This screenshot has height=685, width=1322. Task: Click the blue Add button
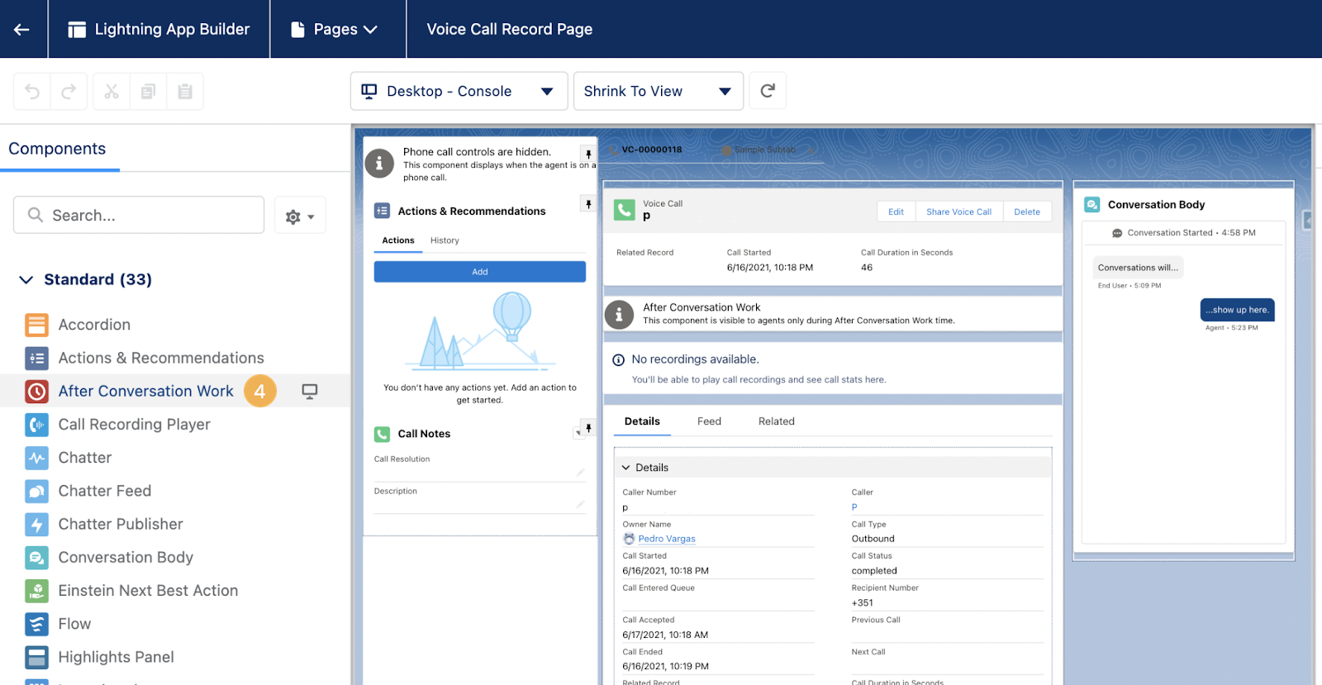coord(480,272)
